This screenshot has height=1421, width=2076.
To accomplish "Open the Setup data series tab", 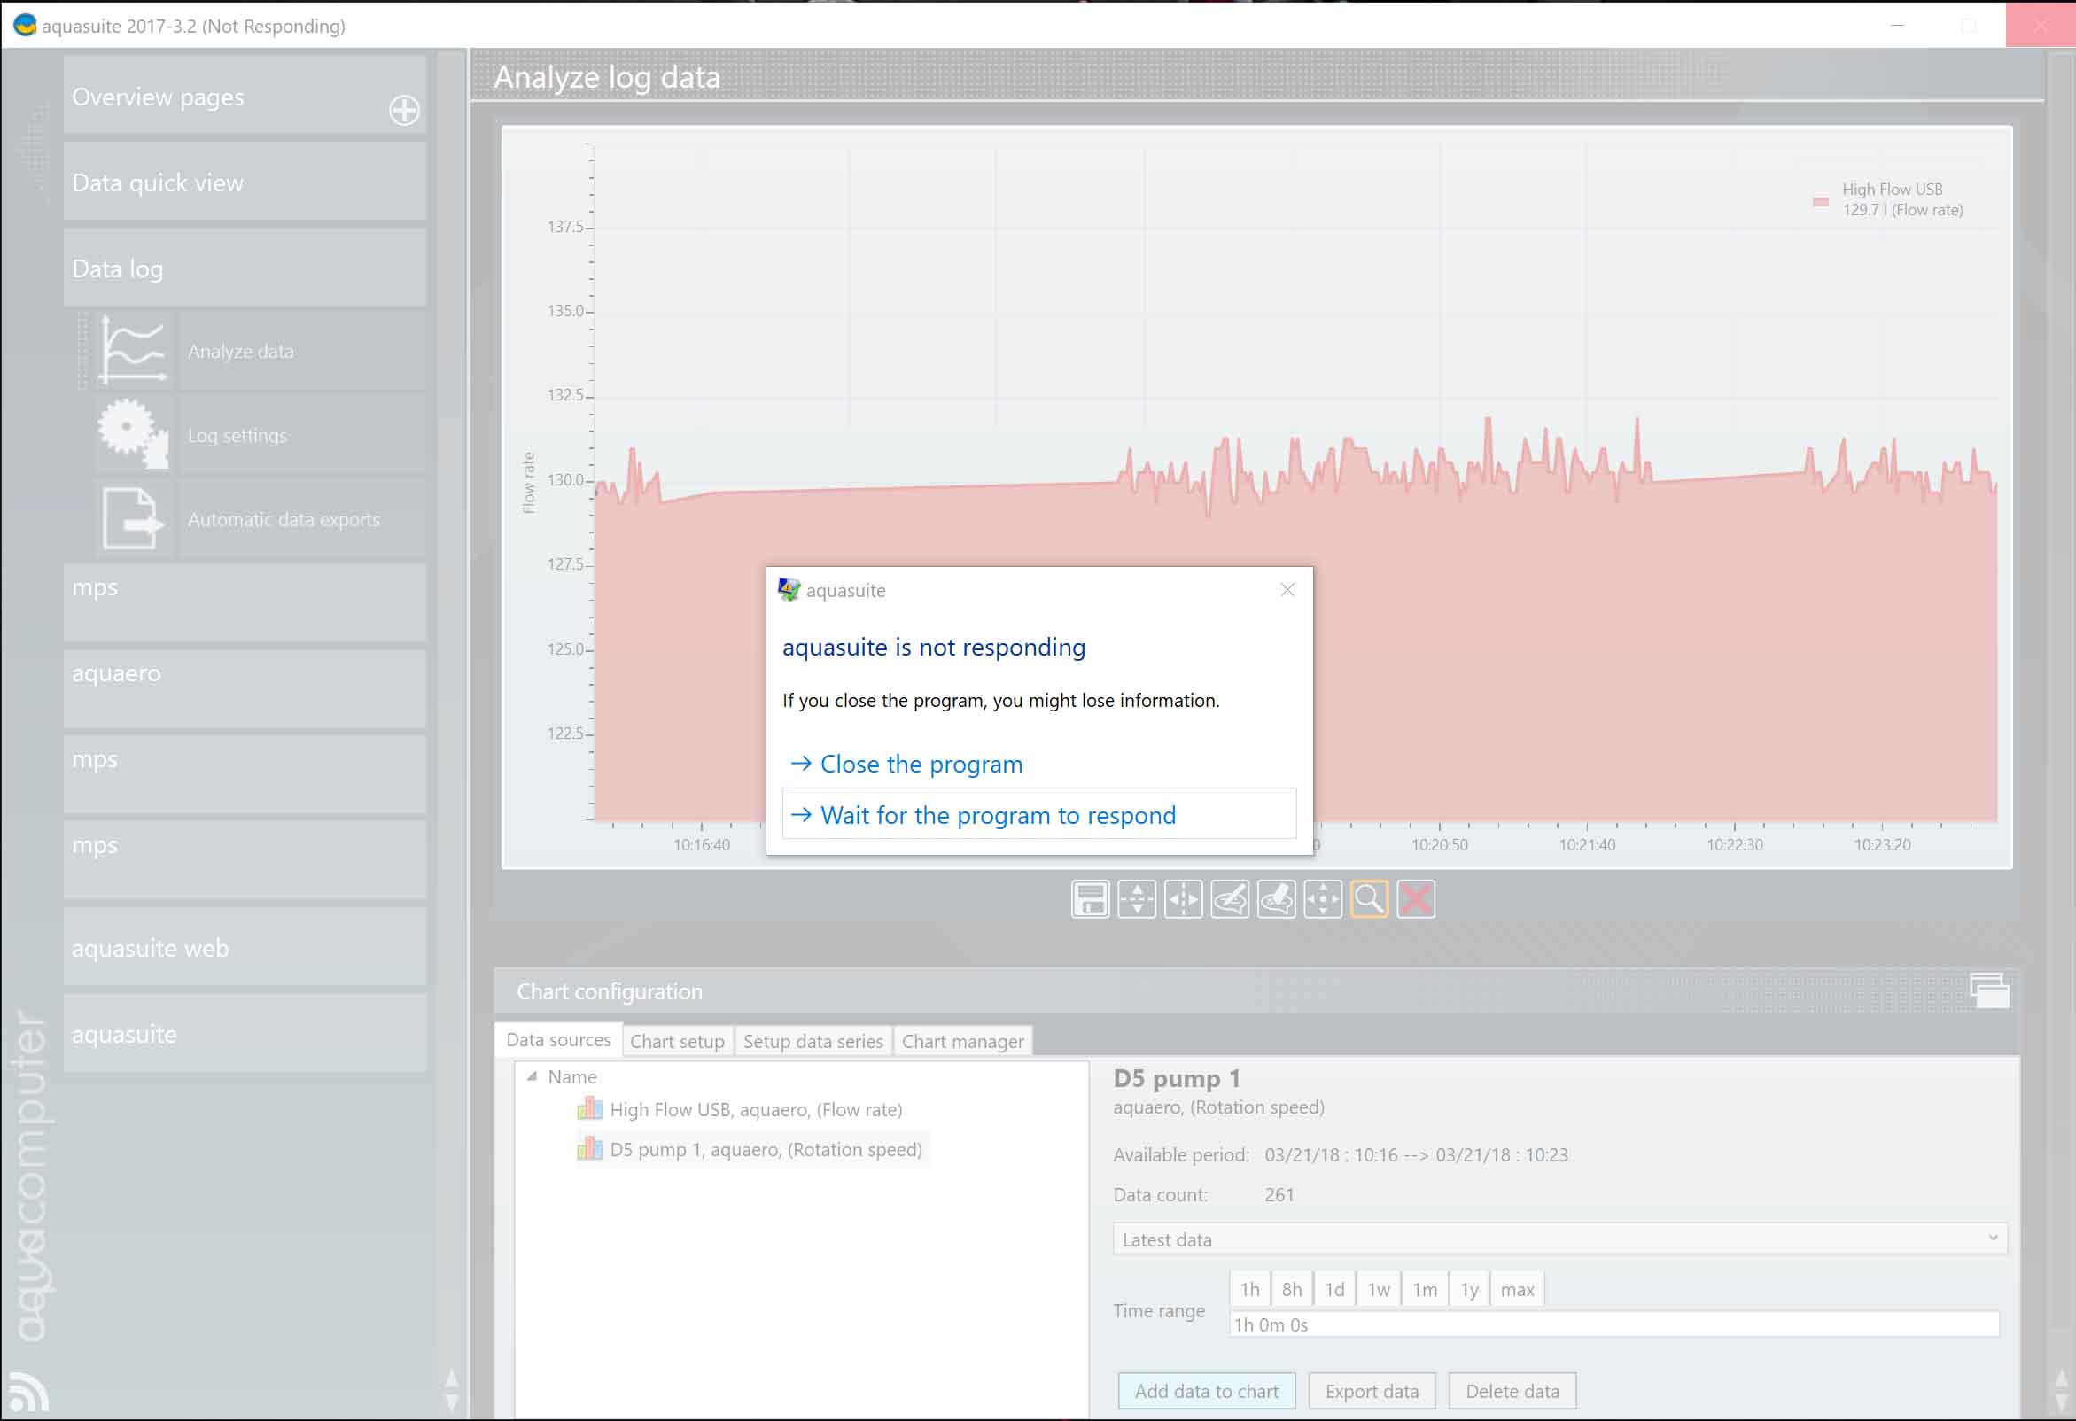I will [x=812, y=1041].
